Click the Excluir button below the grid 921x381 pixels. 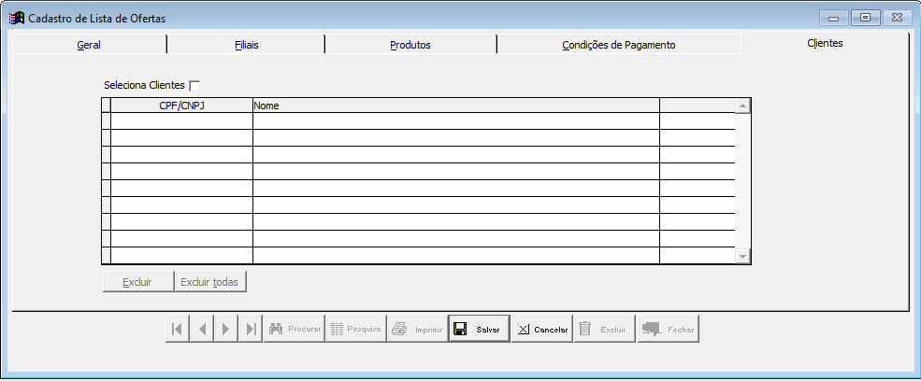(137, 282)
